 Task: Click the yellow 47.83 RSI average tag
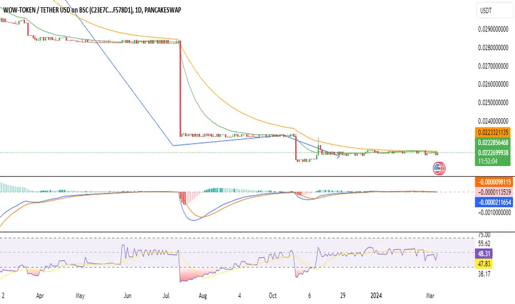(x=484, y=264)
